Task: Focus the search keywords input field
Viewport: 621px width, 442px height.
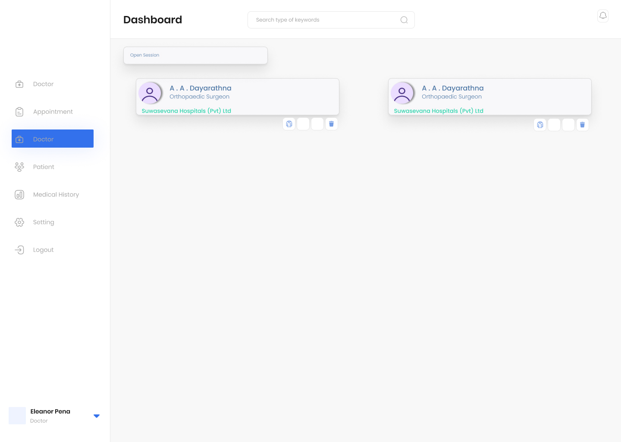Action: coord(323,20)
